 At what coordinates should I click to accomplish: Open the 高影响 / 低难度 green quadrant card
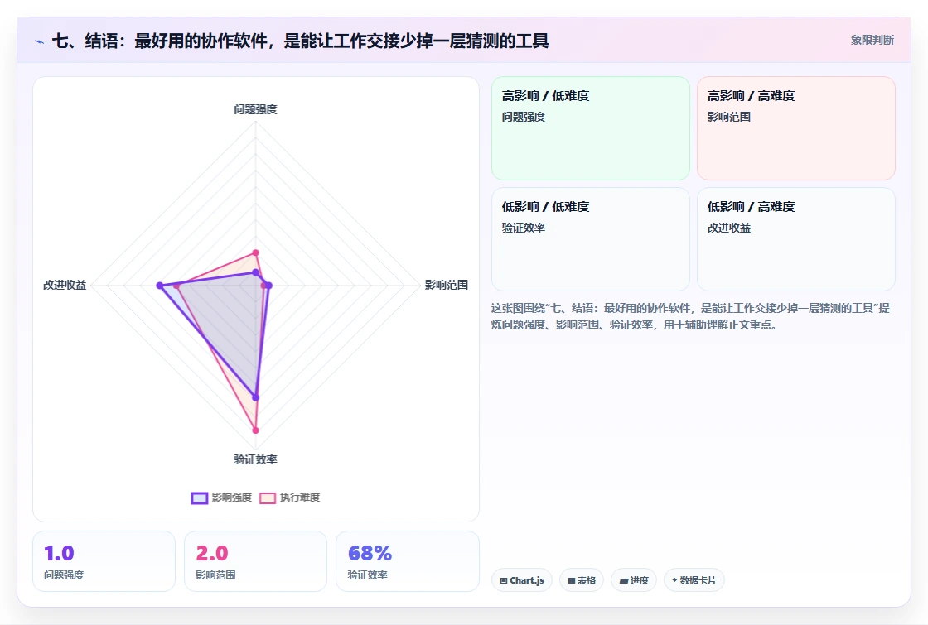591,128
